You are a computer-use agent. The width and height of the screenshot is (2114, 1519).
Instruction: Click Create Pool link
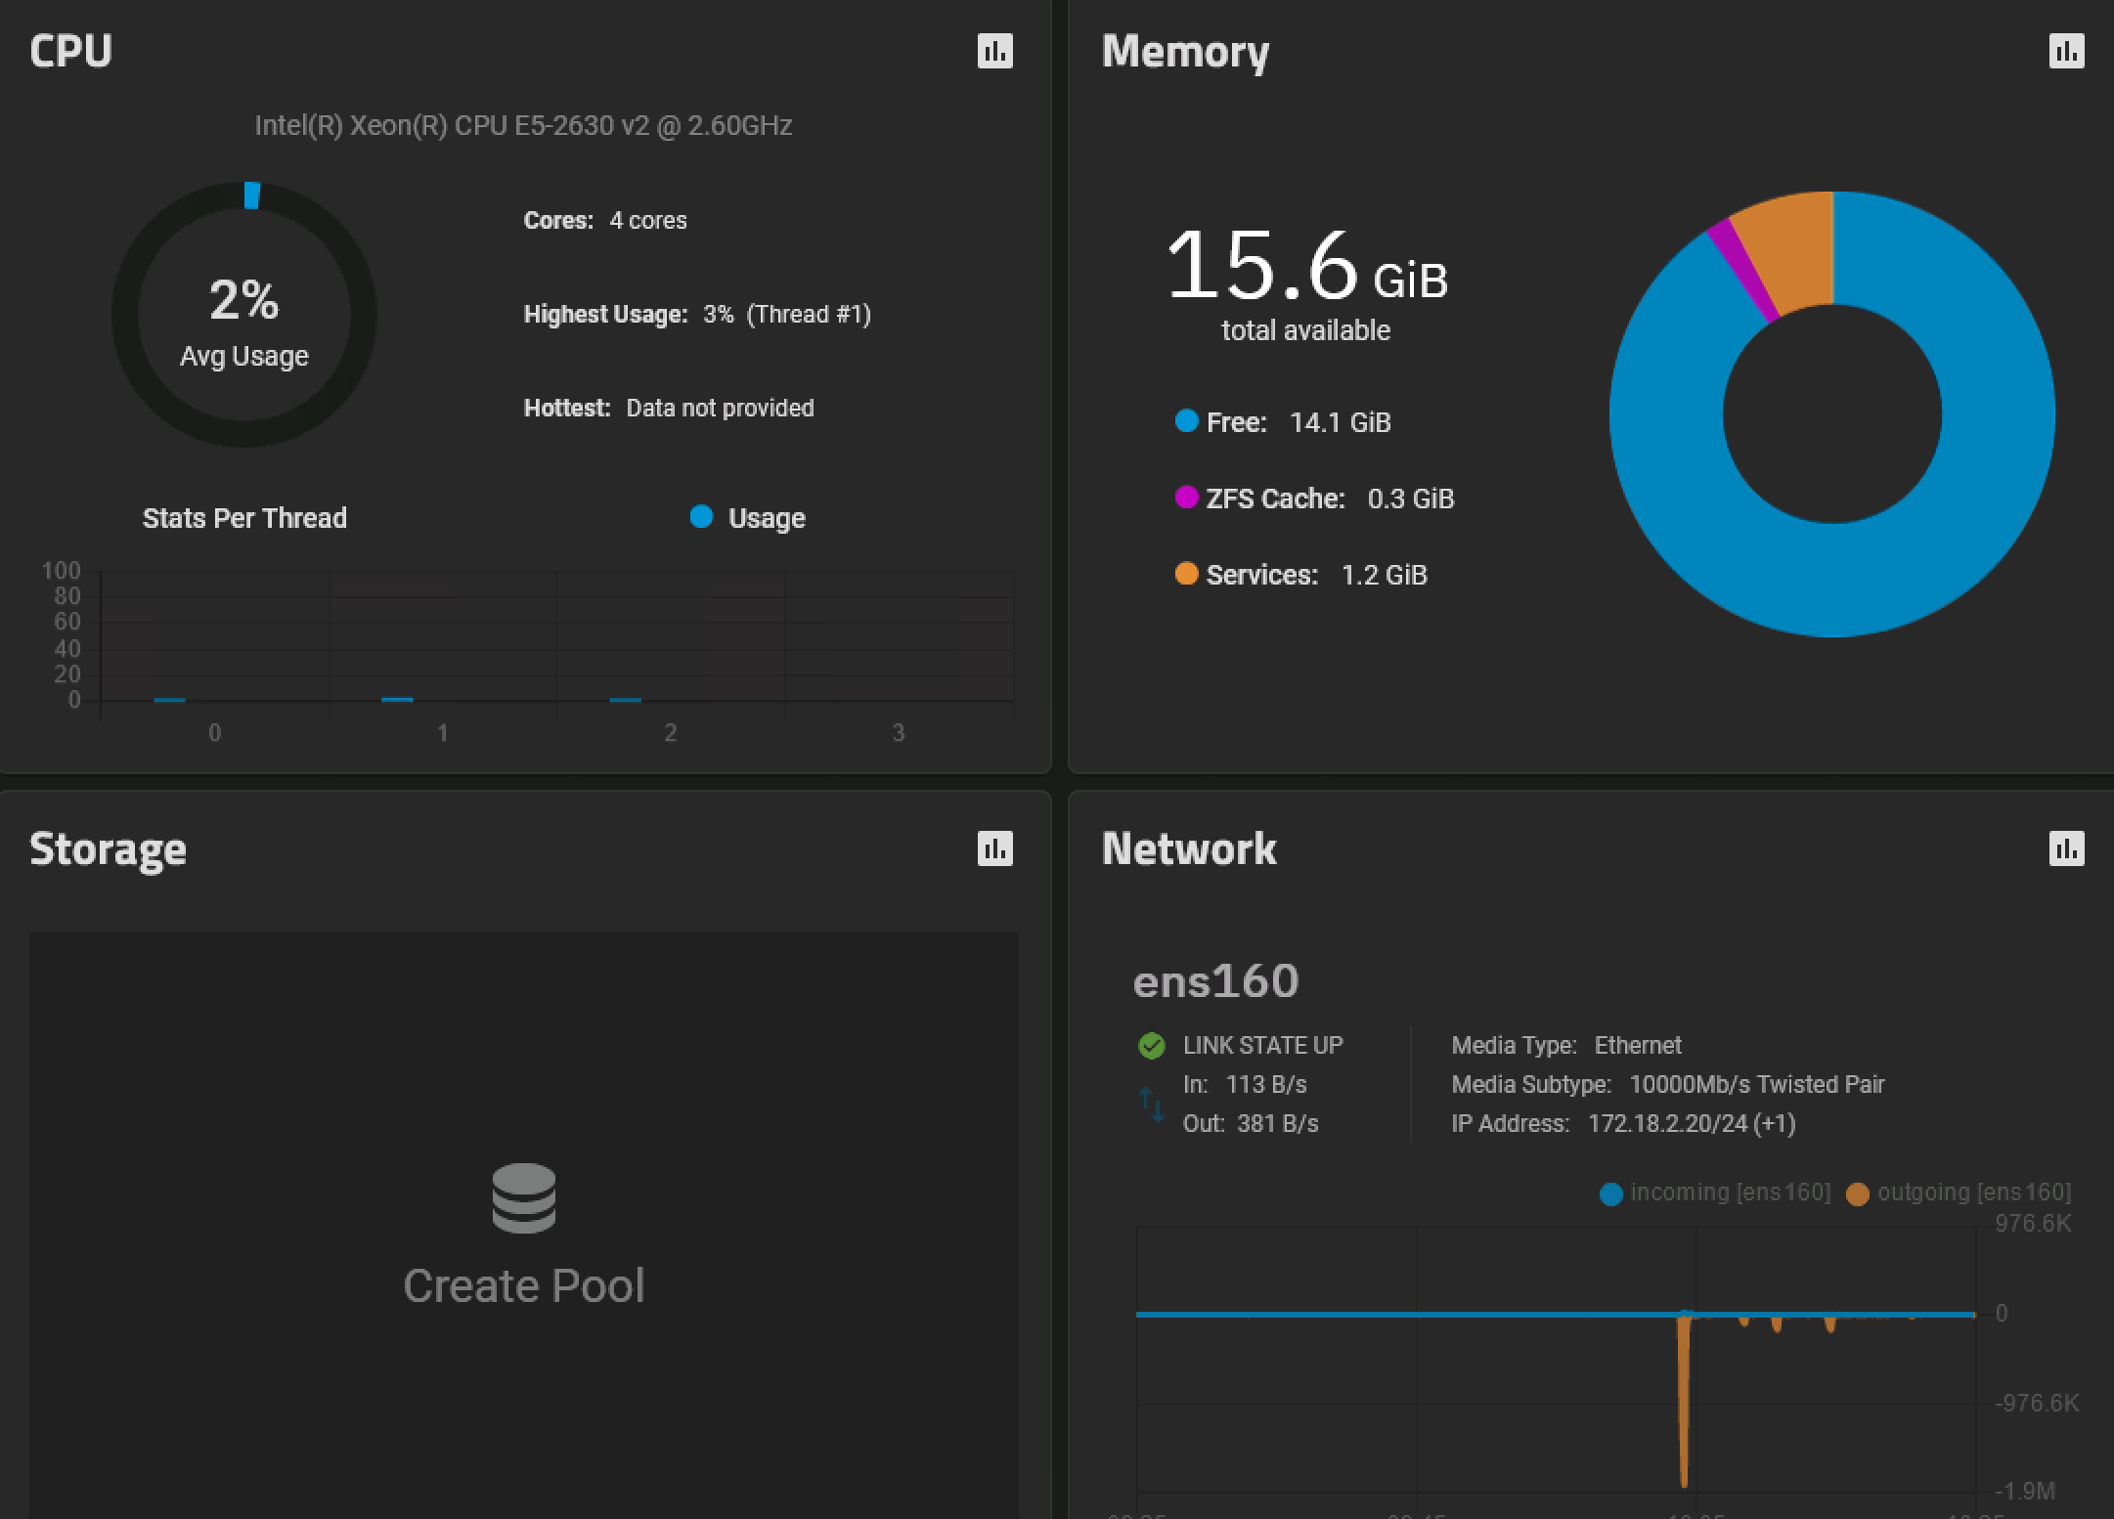click(524, 1285)
